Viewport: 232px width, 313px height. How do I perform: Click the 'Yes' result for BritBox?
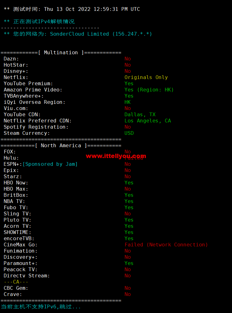(x=129, y=195)
